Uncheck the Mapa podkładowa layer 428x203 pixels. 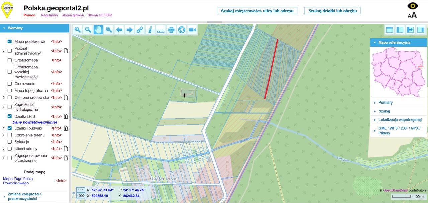[10, 42]
